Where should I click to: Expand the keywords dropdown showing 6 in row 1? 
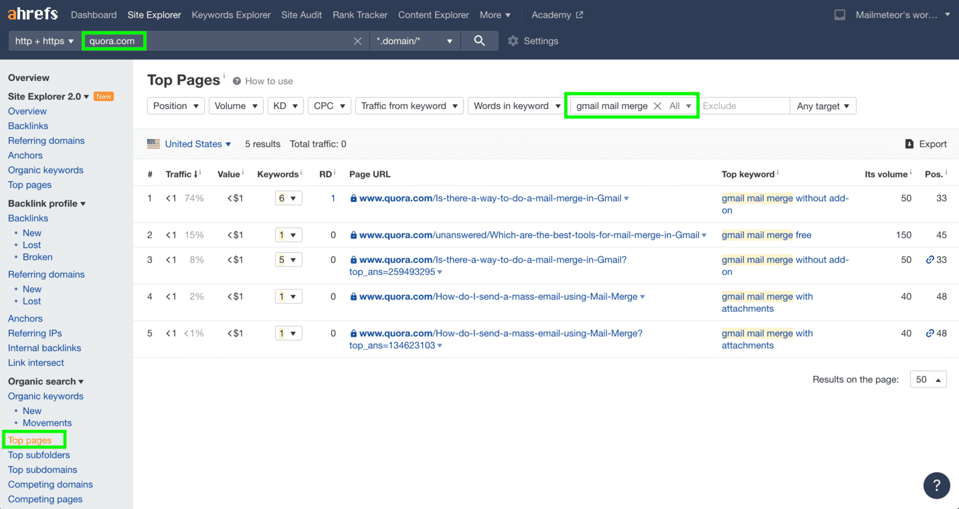pos(288,198)
